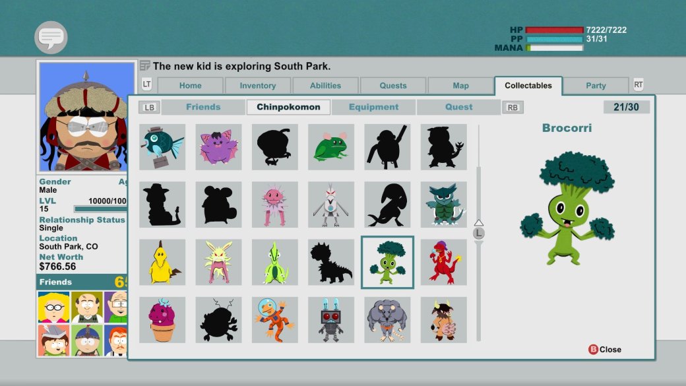Open the Quests tab
Viewport: 686px width, 386px height.
point(393,85)
